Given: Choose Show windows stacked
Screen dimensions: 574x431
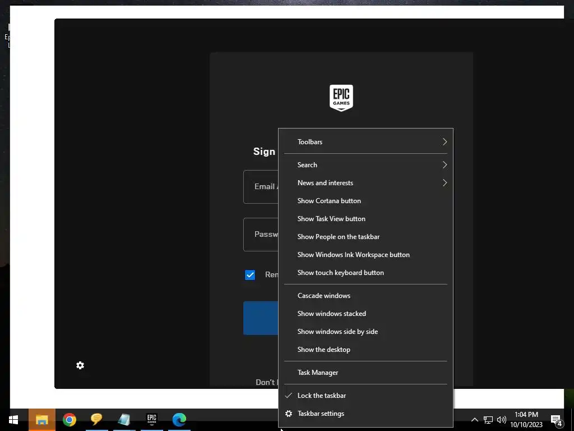Looking at the screenshot, I should [365, 314].
